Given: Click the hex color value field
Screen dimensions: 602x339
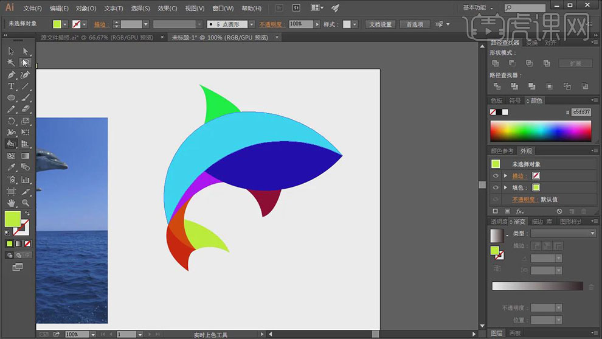Looking at the screenshot, I should pos(581,112).
